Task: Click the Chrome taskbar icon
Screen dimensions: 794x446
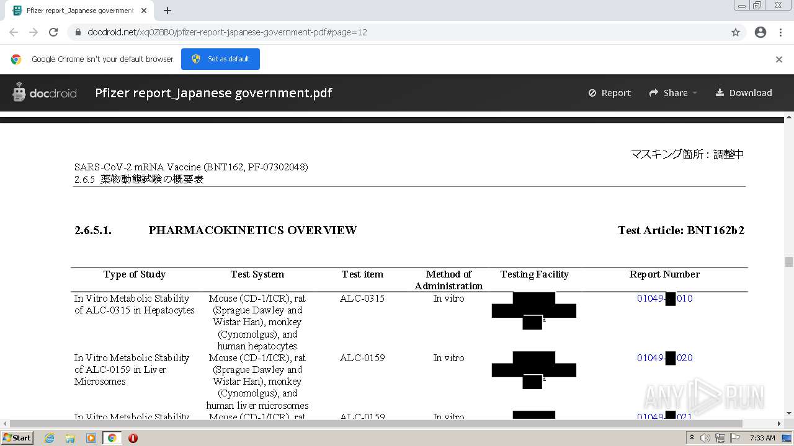Action: [112, 438]
